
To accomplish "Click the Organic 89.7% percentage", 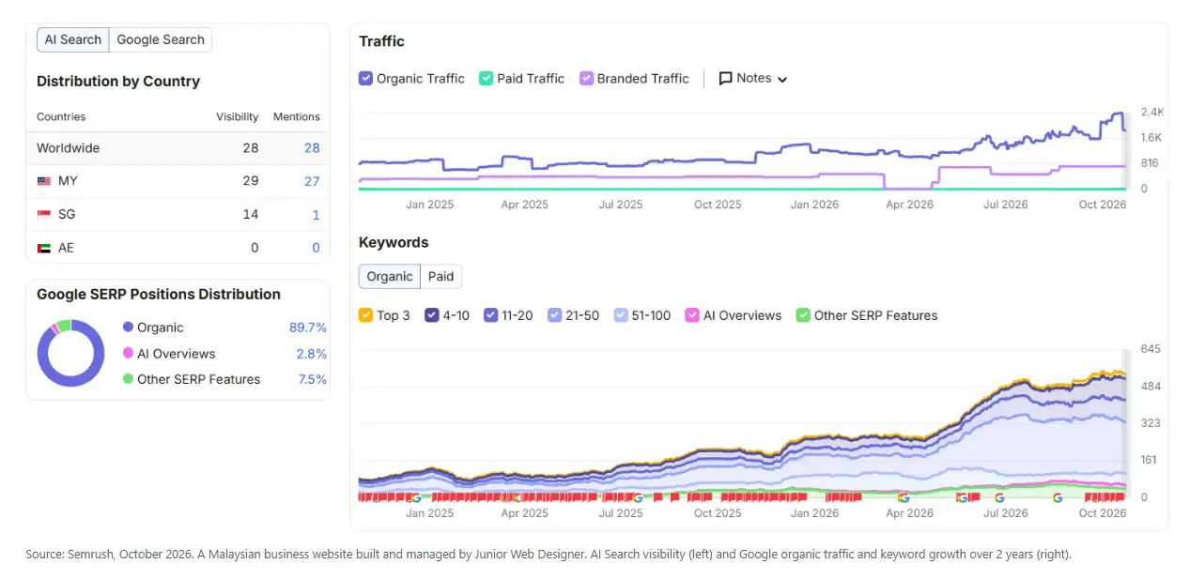I will [308, 328].
